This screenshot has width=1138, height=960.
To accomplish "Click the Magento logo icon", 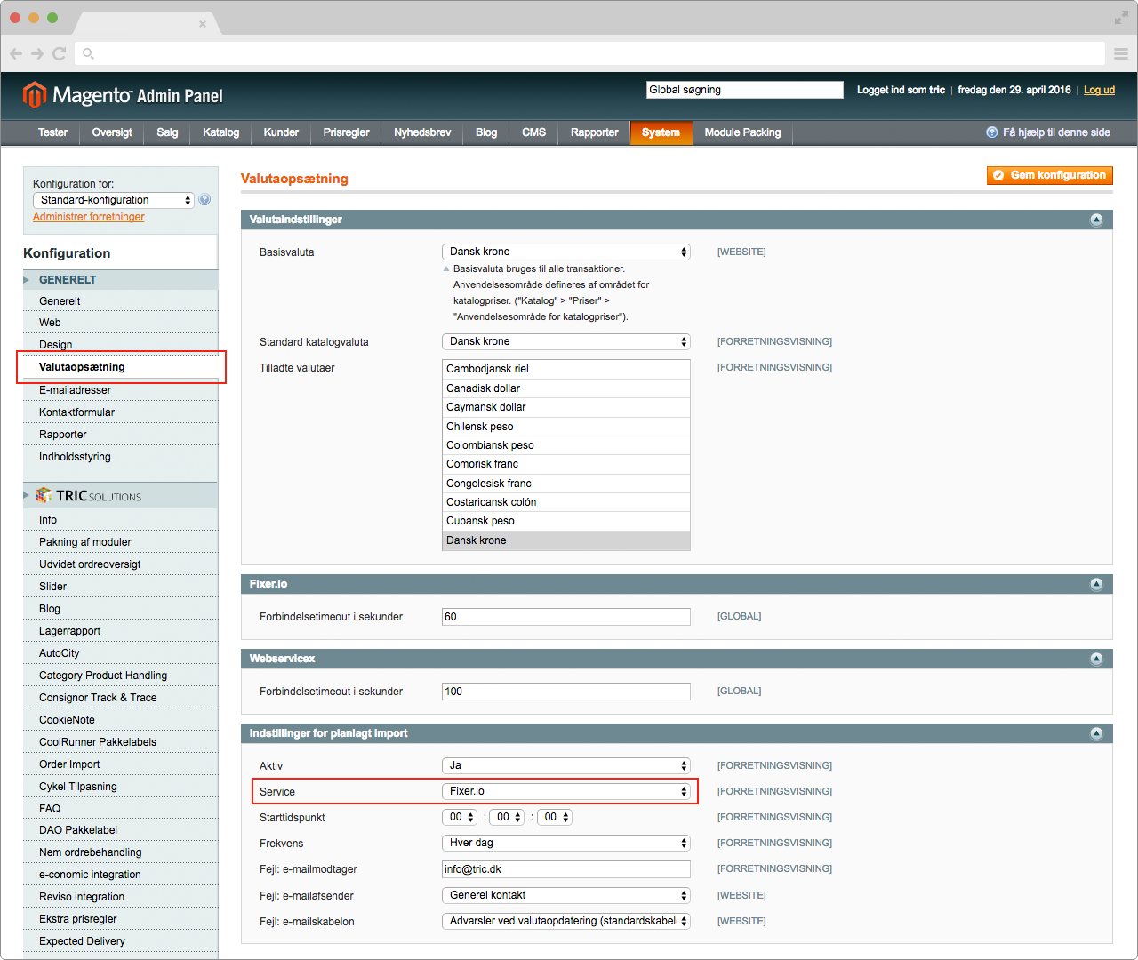I will (x=34, y=94).
